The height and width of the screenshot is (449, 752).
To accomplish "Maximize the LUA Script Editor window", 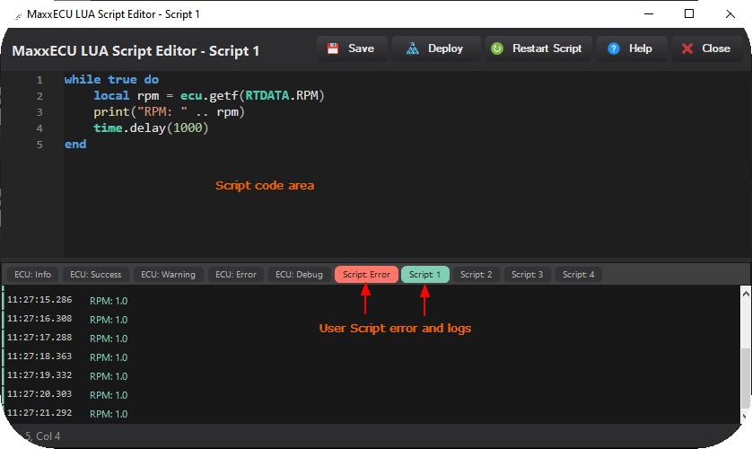I will 688,13.
